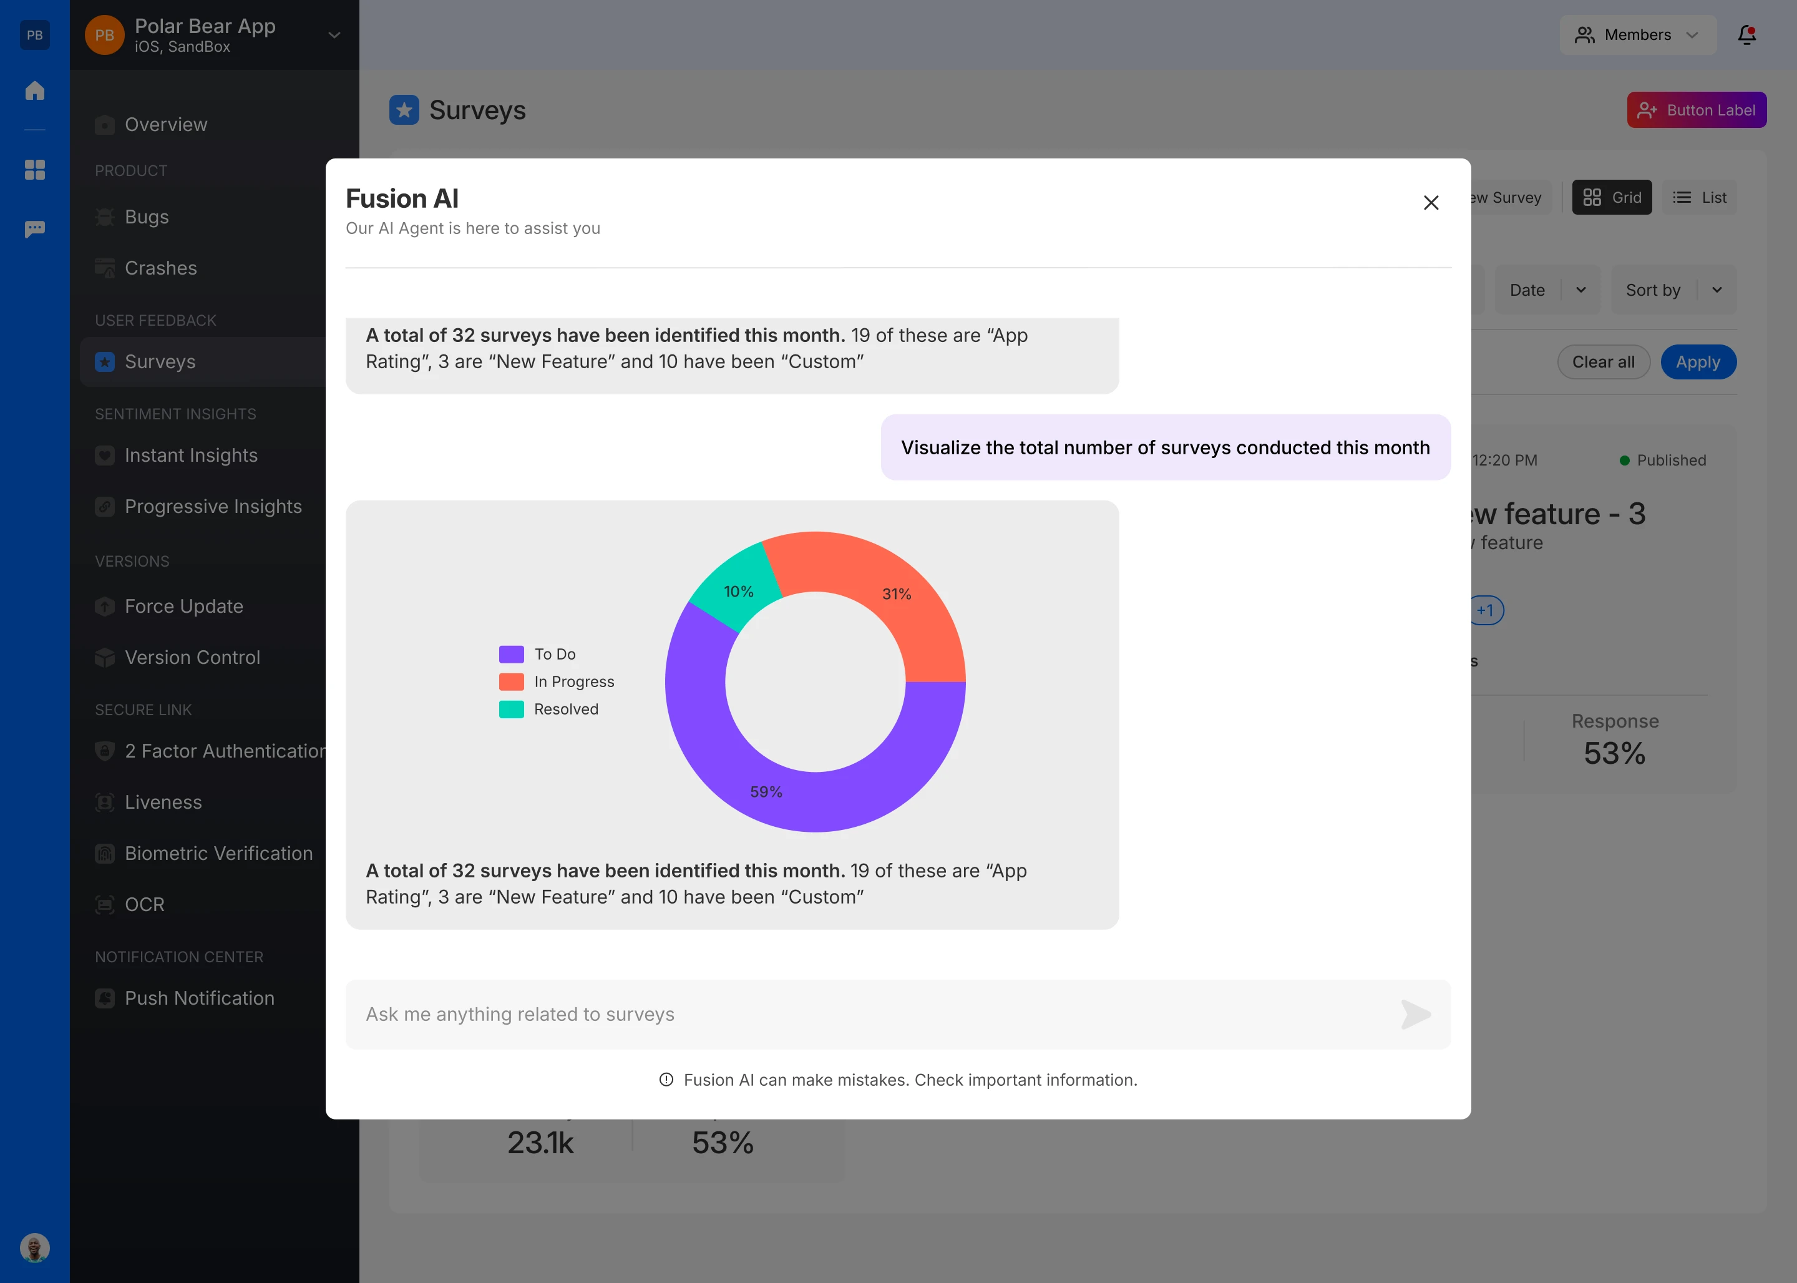Click the PB workspace logo icon
The image size is (1797, 1283).
35,35
